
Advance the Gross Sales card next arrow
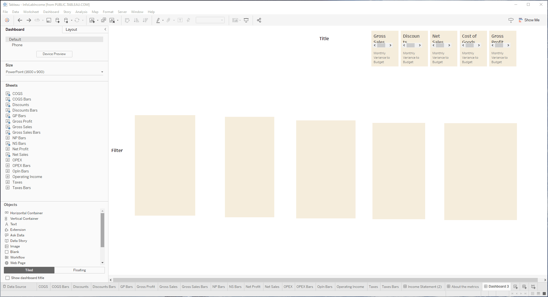point(390,45)
